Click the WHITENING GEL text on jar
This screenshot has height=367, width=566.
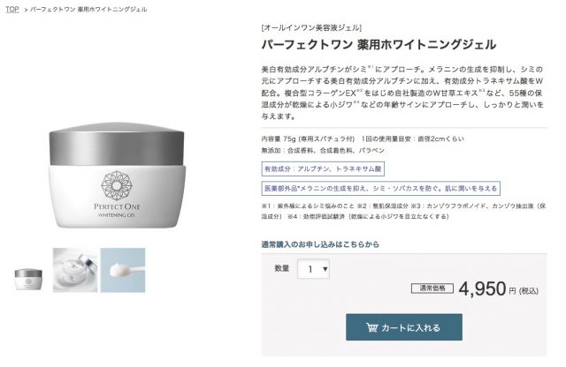[117, 215]
